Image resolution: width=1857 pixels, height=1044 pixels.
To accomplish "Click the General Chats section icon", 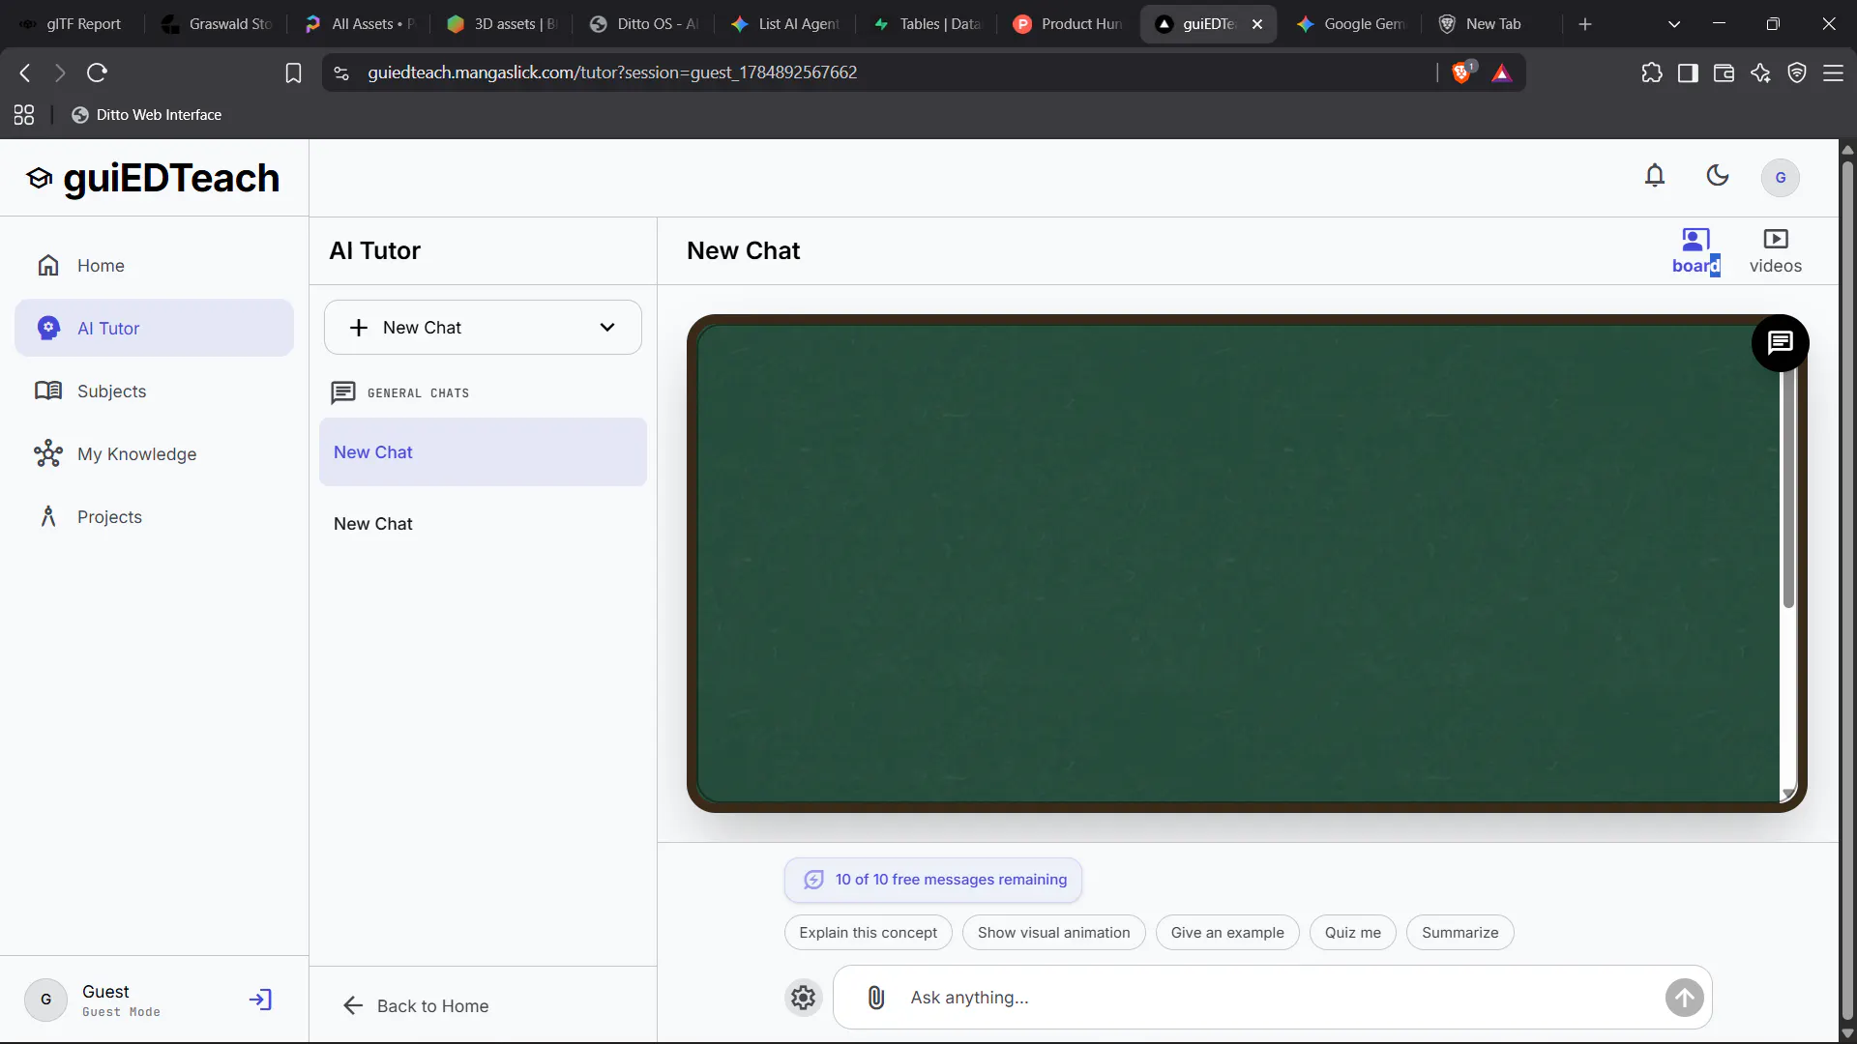I will click(343, 392).
